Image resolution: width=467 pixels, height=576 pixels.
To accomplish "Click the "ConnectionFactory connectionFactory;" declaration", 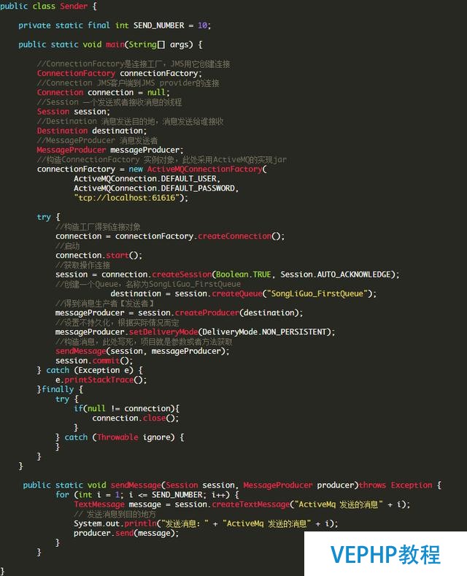I will [120, 74].
